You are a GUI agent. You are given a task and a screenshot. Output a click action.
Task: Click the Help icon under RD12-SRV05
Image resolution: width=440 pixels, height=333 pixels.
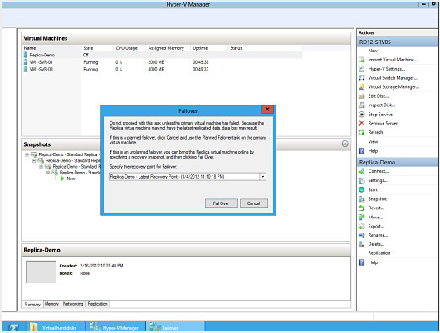(x=362, y=151)
